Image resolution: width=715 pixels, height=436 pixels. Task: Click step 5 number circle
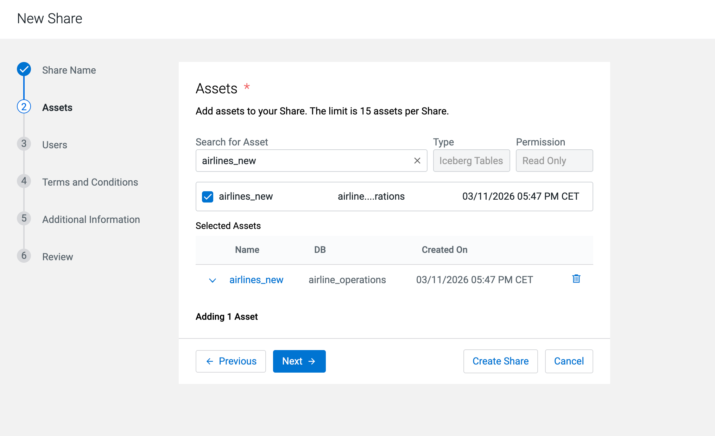(24, 219)
